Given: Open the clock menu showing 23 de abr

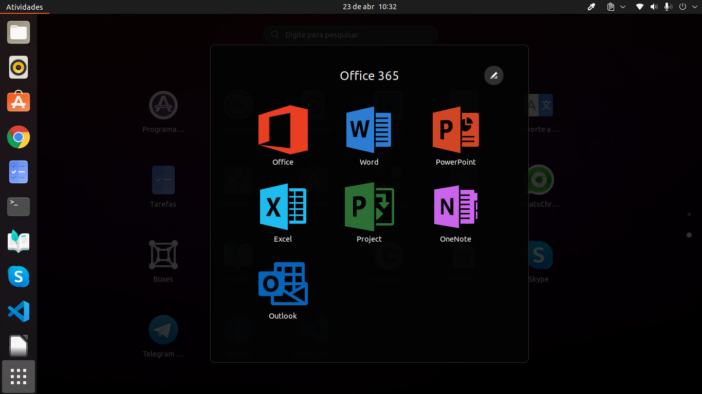Looking at the screenshot, I should coord(369,7).
